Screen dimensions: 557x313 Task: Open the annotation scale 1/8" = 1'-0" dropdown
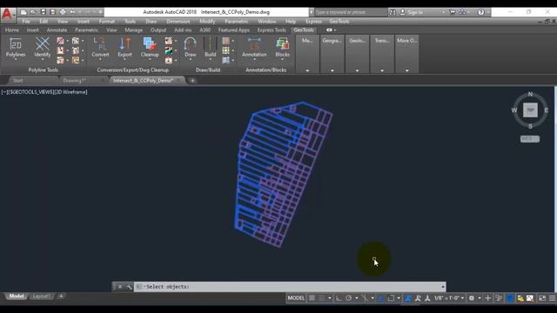449,298
